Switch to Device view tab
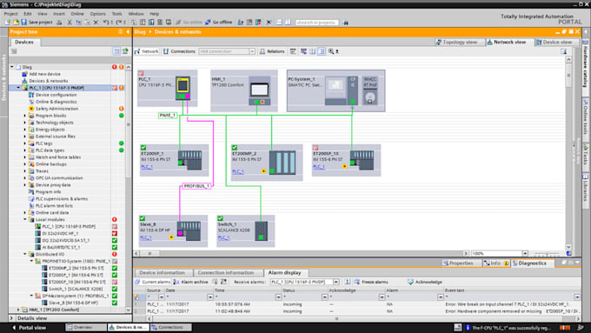This screenshot has width=591, height=333. 557,43
